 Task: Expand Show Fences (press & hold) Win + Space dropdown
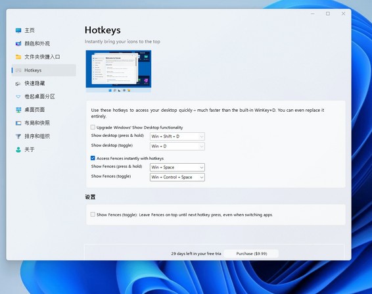(x=177, y=168)
